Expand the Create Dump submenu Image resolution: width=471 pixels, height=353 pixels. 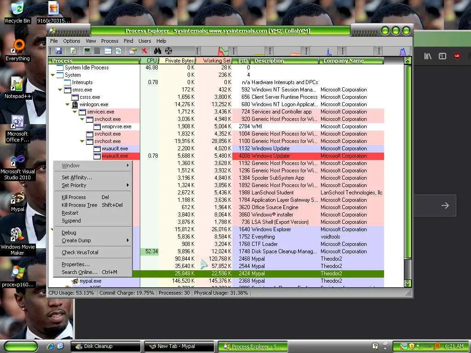[93, 240]
